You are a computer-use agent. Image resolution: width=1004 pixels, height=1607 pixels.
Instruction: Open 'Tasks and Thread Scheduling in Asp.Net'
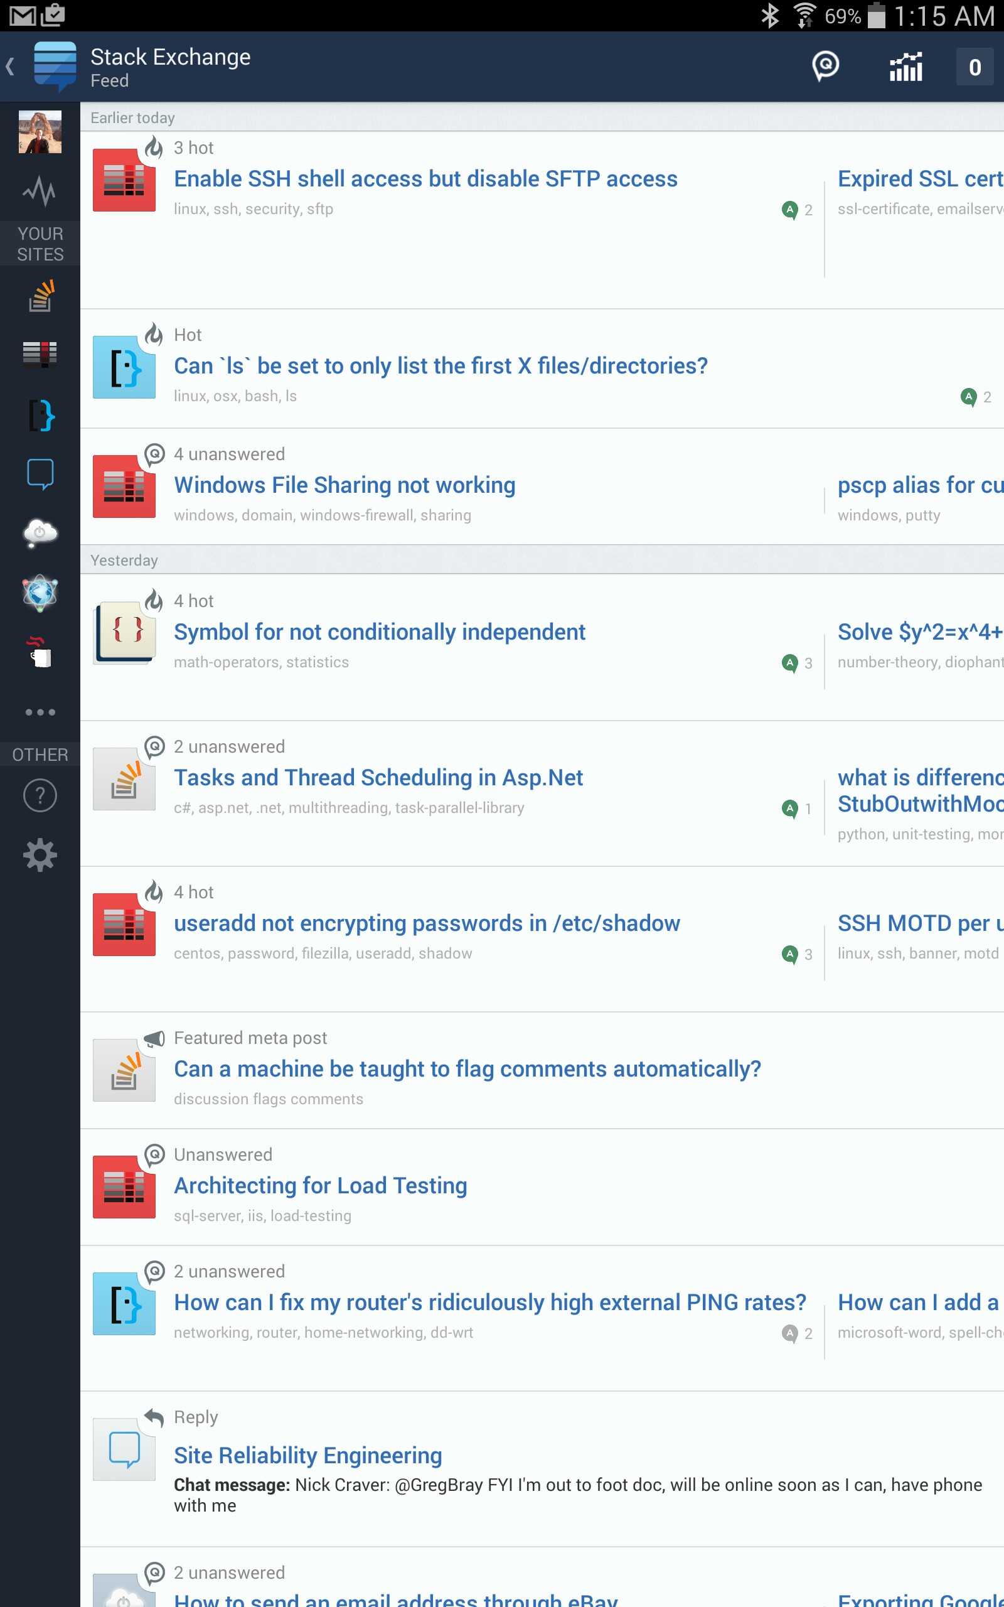(x=378, y=778)
